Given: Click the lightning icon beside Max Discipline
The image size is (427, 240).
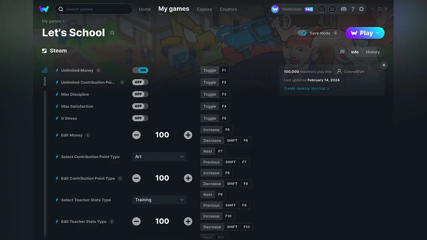Looking at the screenshot, I should click(57, 95).
